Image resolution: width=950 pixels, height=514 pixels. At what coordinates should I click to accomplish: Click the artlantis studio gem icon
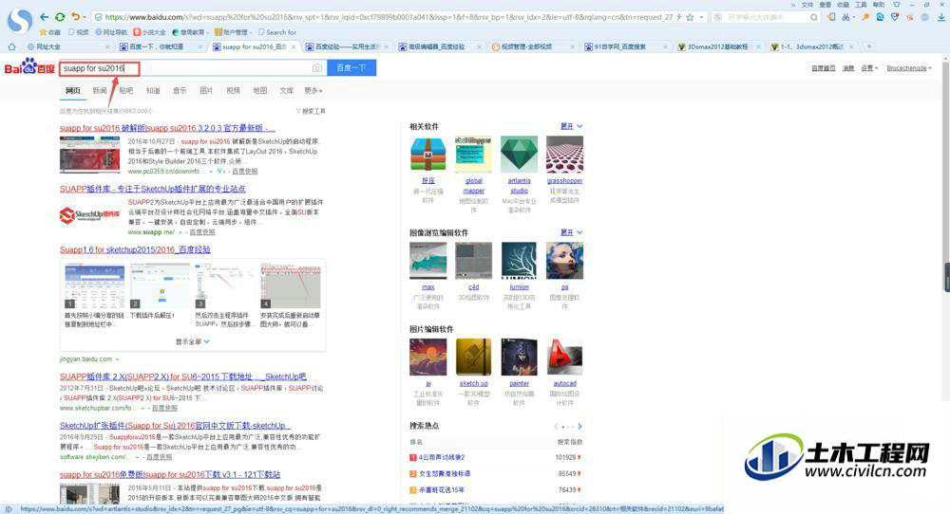pyautogui.click(x=519, y=155)
